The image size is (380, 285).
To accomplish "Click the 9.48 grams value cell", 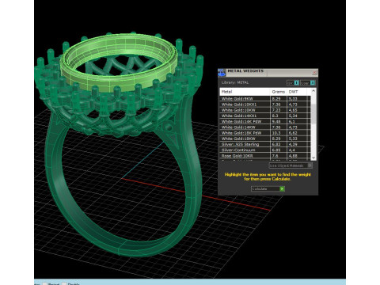I will tap(278, 121).
